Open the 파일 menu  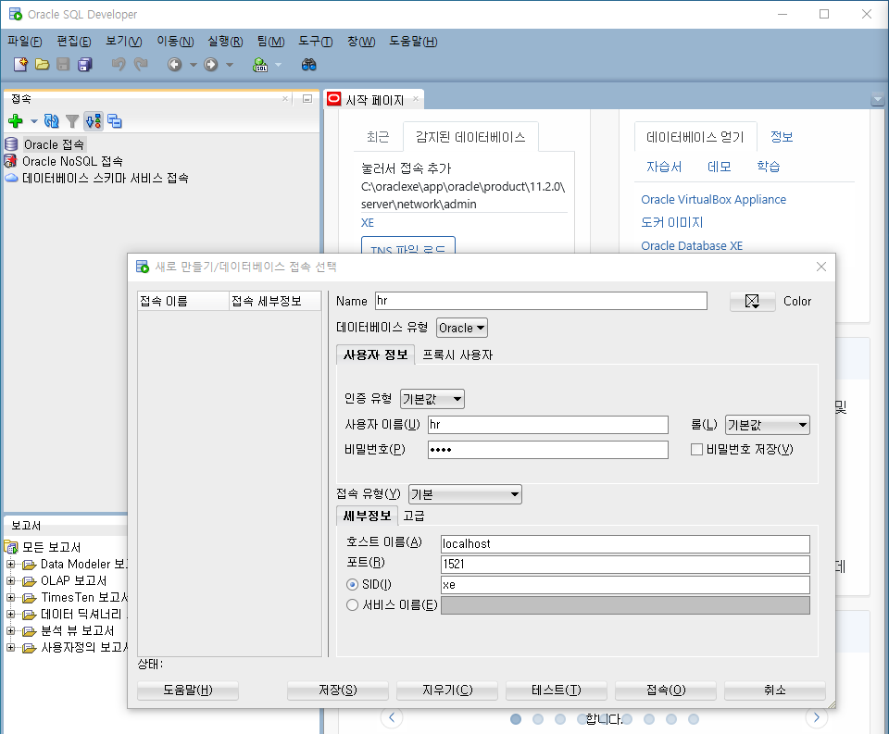click(24, 42)
